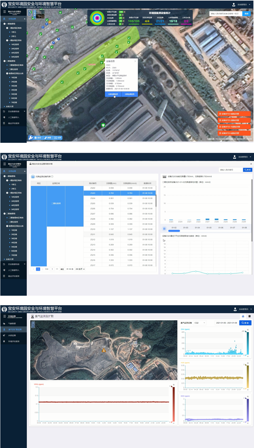Close the 设备信息 popup on the map
The height and width of the screenshot is (448, 254).
[x=135, y=61]
